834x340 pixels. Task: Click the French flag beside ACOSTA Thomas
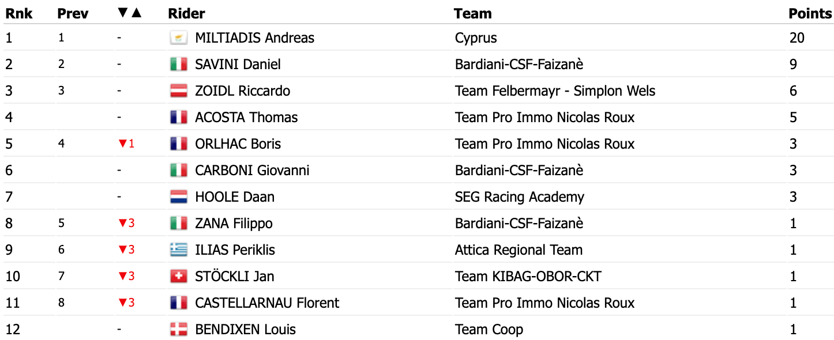[179, 118]
